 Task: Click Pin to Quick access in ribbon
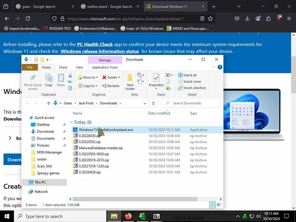pos(33,82)
